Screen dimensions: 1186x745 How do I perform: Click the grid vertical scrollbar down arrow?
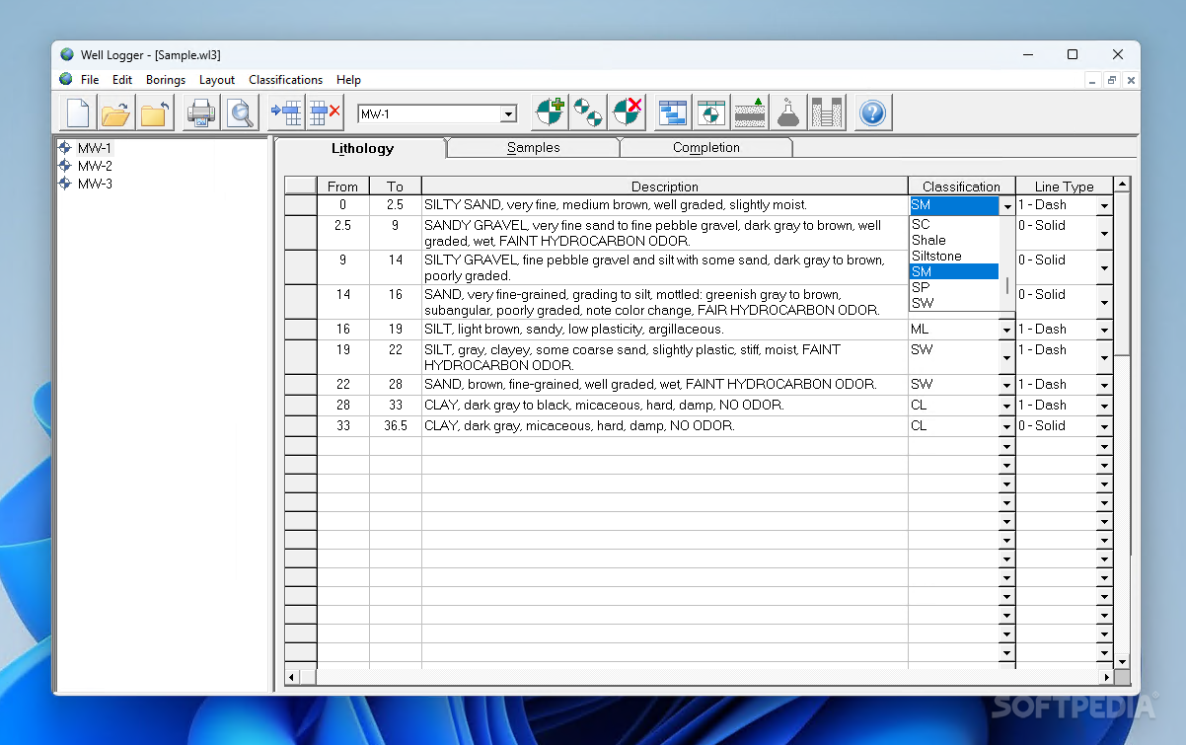pos(1122,661)
